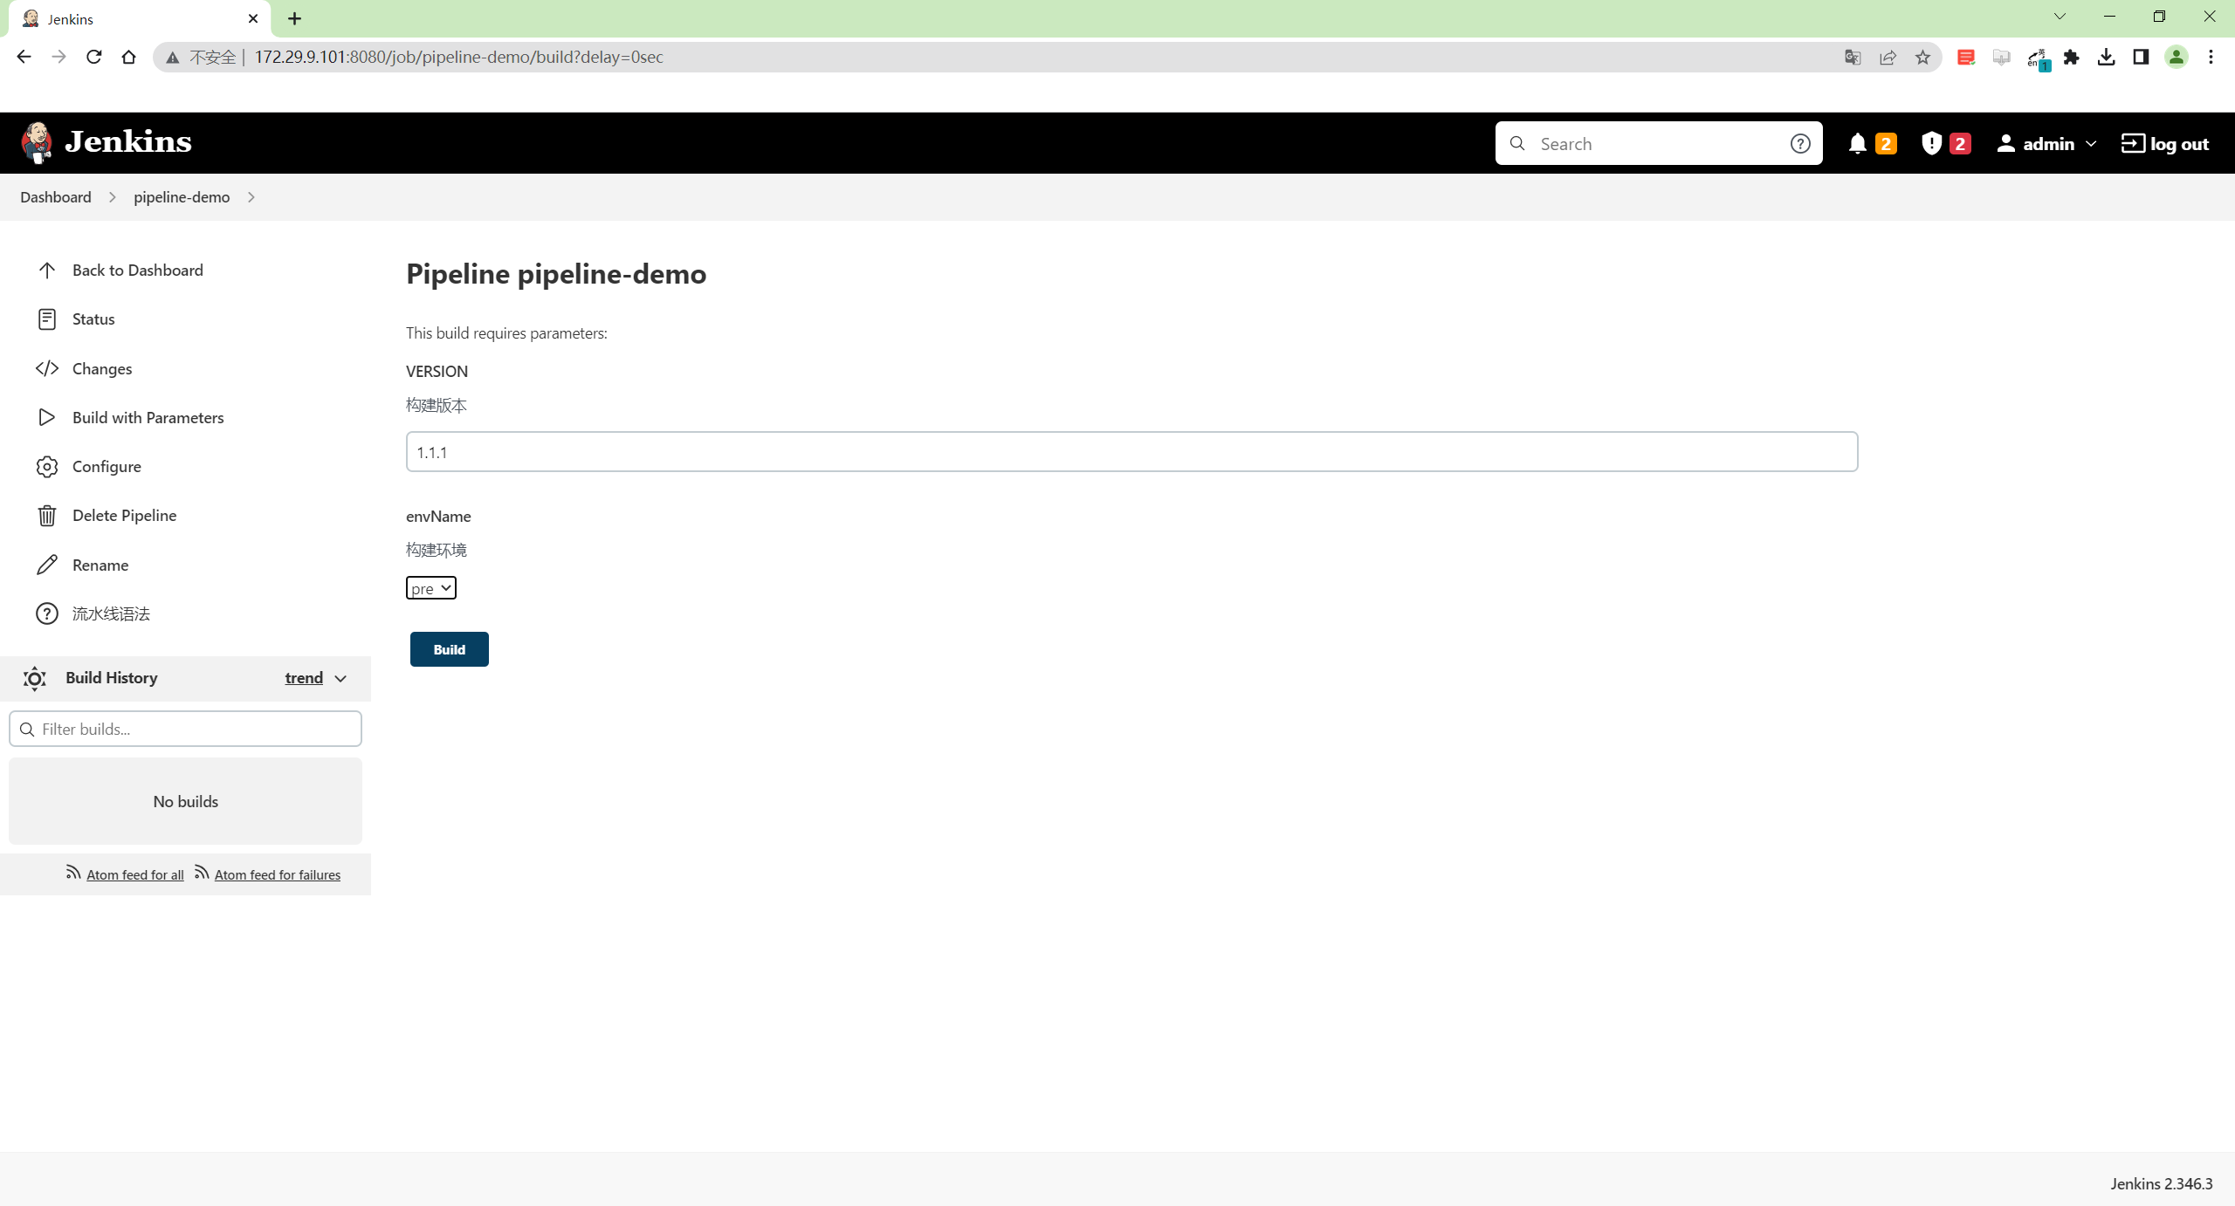Click the Configure gear icon
2235x1206 pixels.
point(47,467)
